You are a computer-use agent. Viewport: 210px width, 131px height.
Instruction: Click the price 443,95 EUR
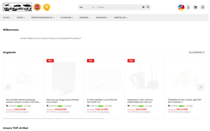(61, 109)
